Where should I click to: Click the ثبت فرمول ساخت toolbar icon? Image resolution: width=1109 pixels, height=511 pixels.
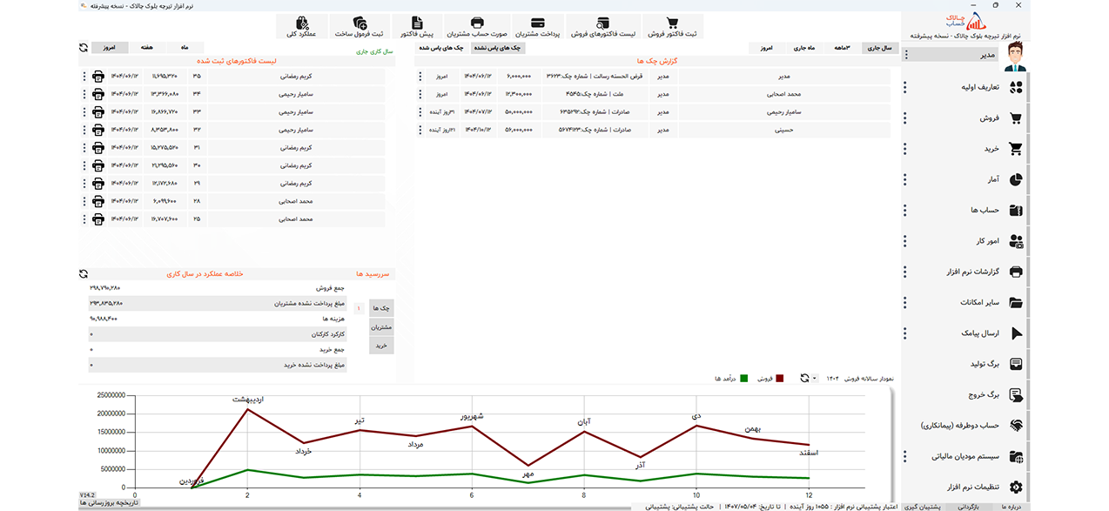point(360,27)
